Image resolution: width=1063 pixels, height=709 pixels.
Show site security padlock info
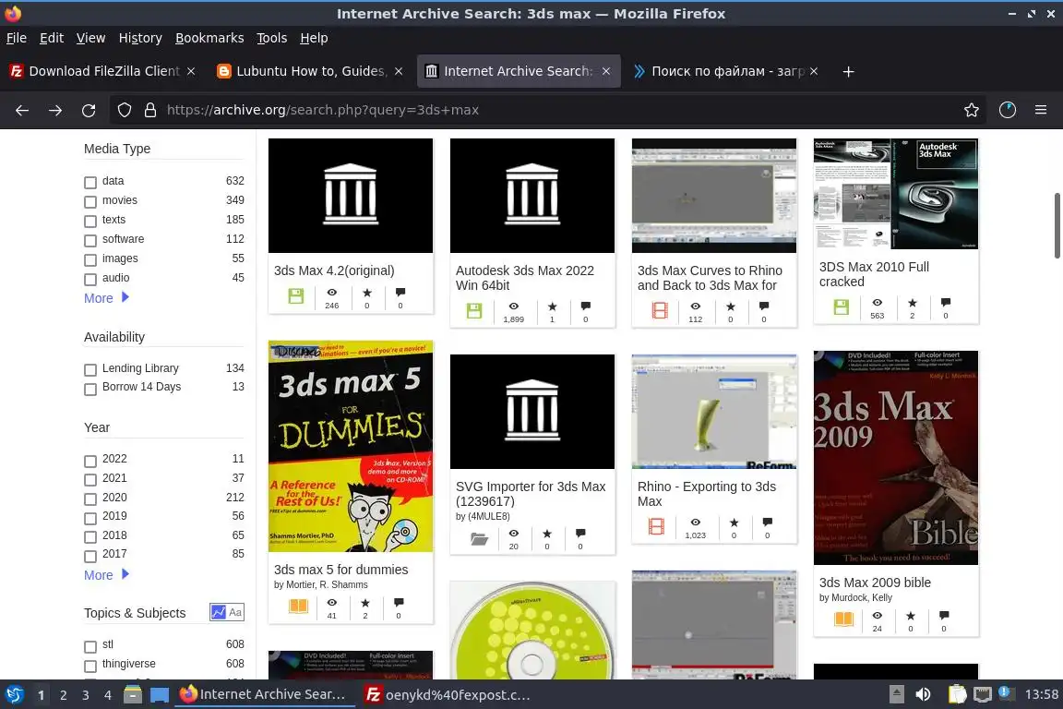(x=150, y=110)
